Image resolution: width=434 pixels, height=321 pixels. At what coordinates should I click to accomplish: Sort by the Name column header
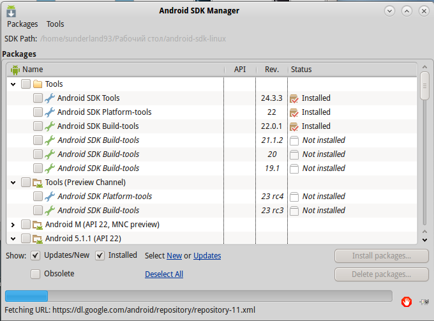[116, 70]
